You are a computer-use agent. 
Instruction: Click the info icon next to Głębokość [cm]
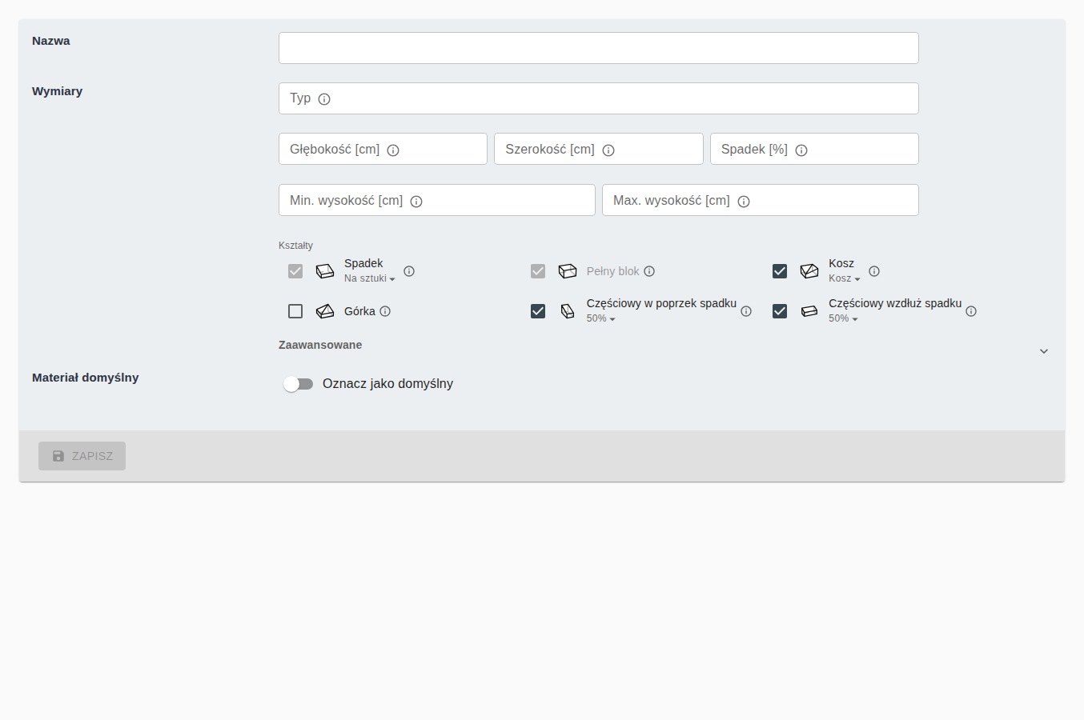[393, 150]
